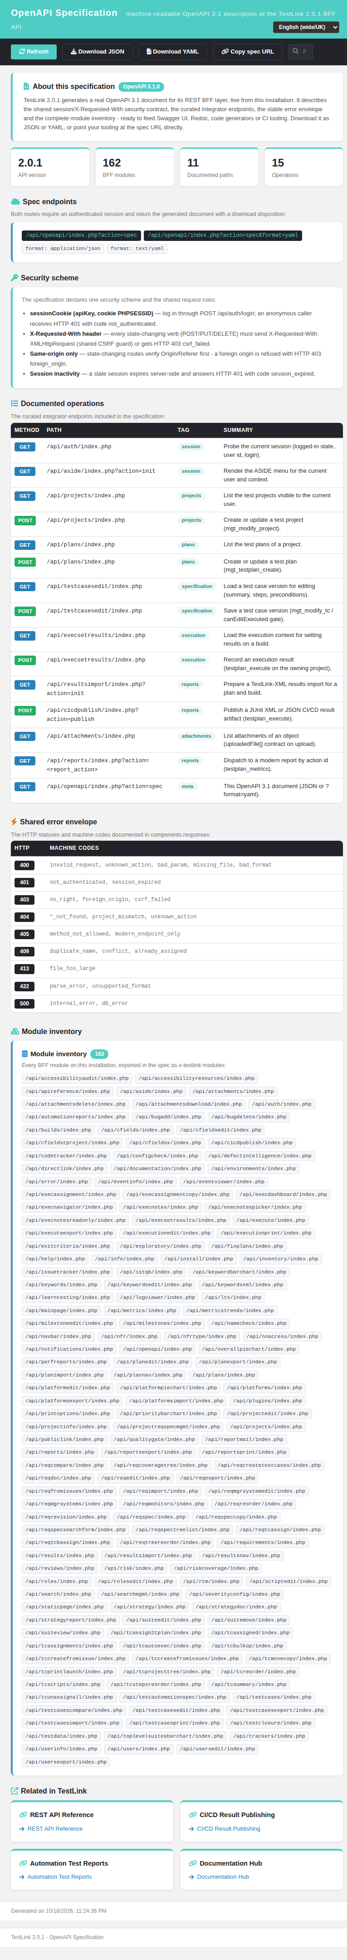Open the English (wide/UK) language dropdown
This screenshot has width=347, height=1960.
tap(306, 27)
